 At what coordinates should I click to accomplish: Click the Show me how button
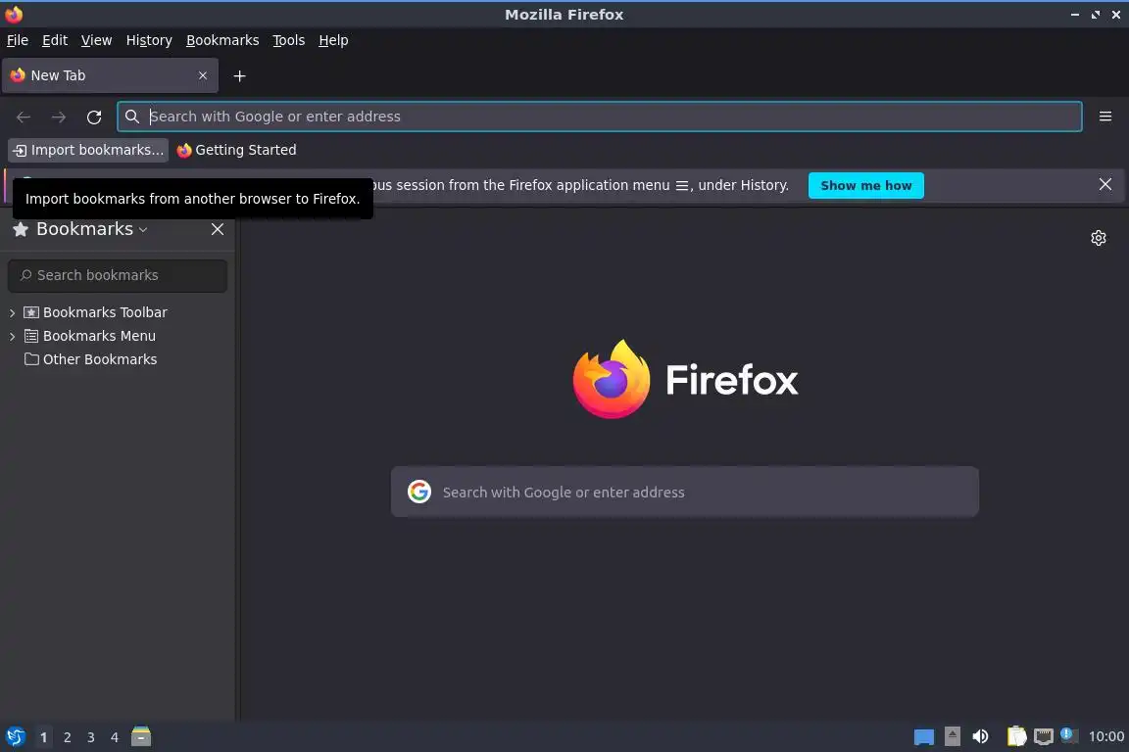[865, 185]
